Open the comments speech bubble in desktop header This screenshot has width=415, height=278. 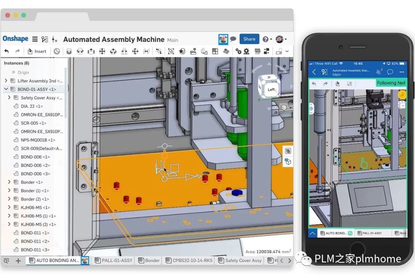[233, 39]
